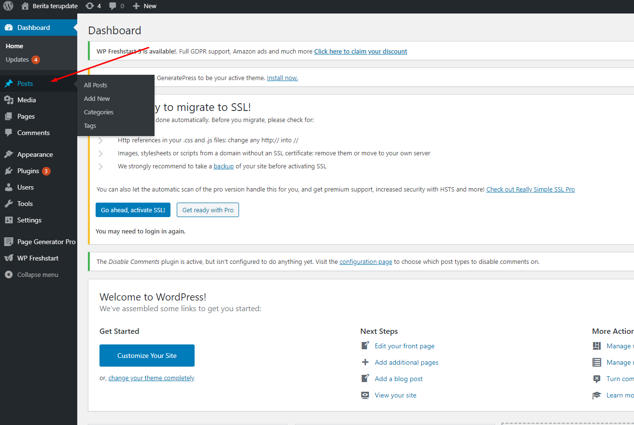Follow the Check out Really Simple SSL Pro link

[530, 190]
